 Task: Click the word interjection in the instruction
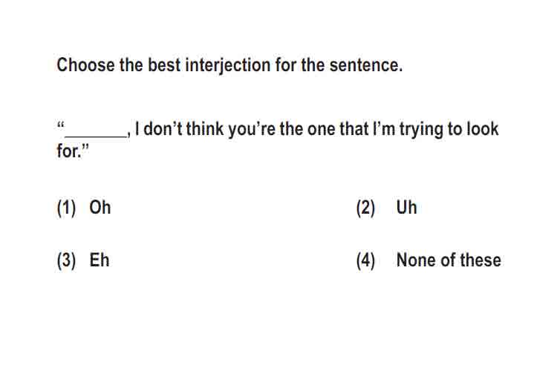pos(228,66)
